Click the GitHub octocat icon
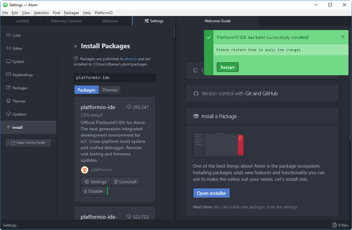The width and height of the screenshot is (352, 230). click(x=196, y=93)
